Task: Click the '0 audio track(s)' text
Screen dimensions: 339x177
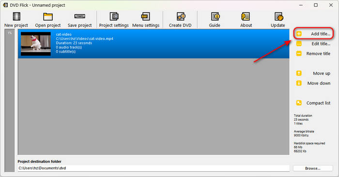Action: 69,47
